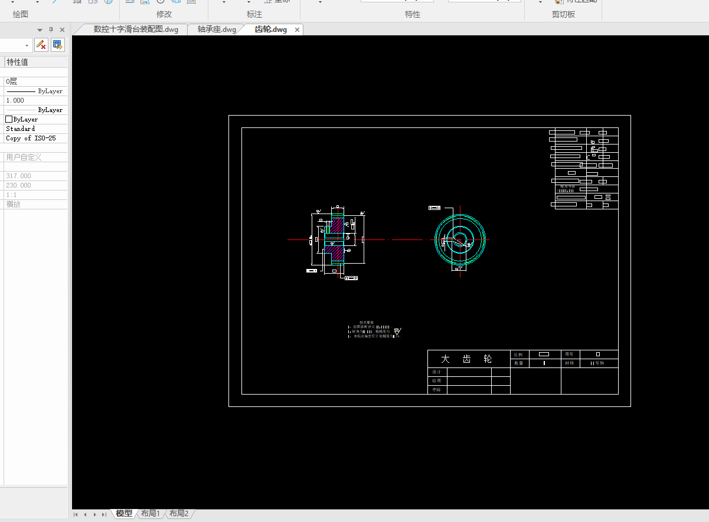Close the properties panel
The width and height of the screenshot is (709, 522).
[62, 29]
